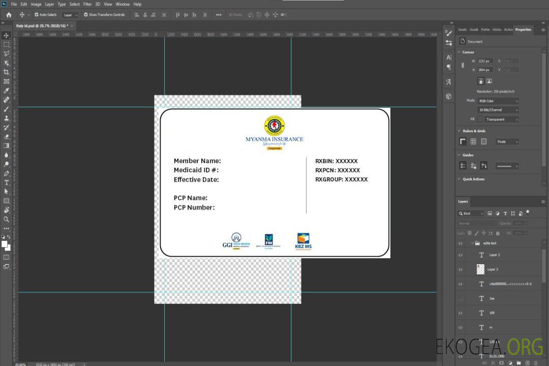Hide Layer 3 using eye icon
Image resolution: width=549 pixels, height=366 pixels.
tap(461, 270)
